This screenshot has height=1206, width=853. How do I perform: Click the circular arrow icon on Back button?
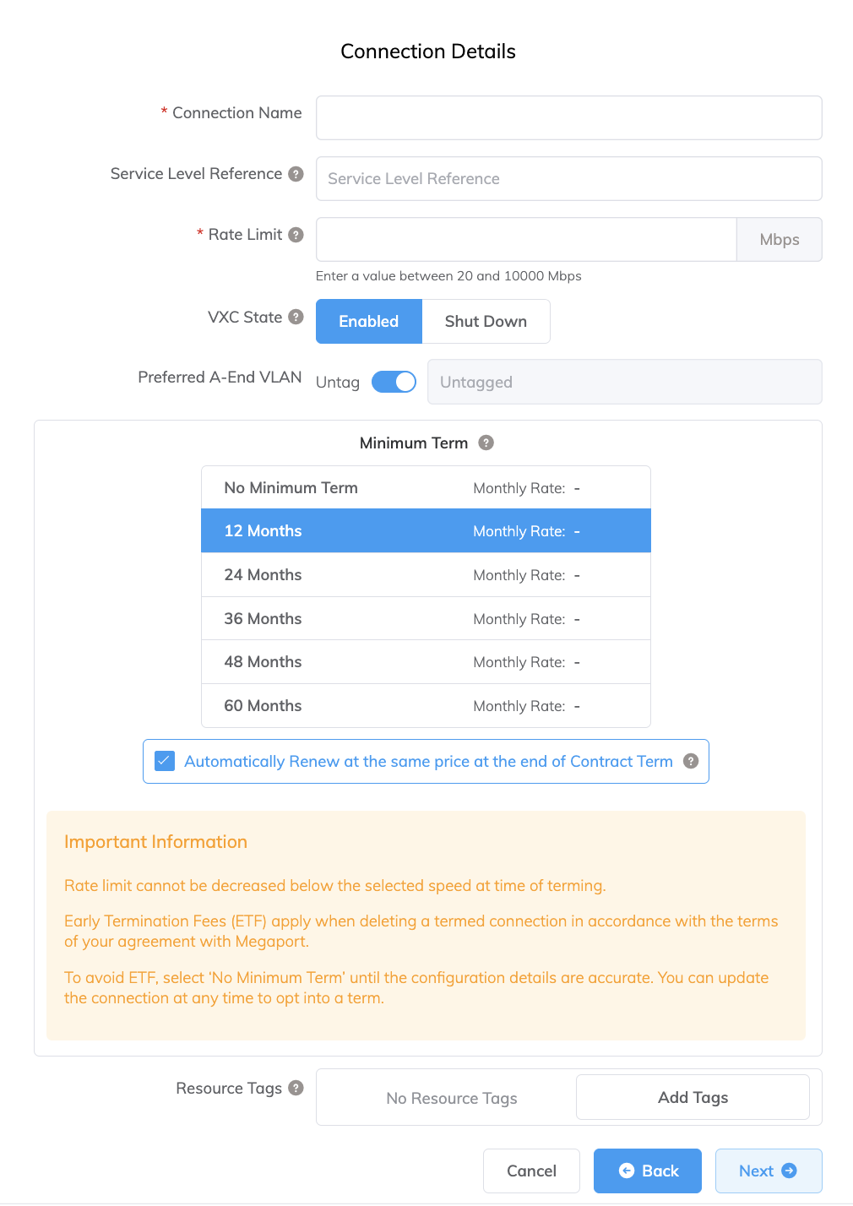625,1171
